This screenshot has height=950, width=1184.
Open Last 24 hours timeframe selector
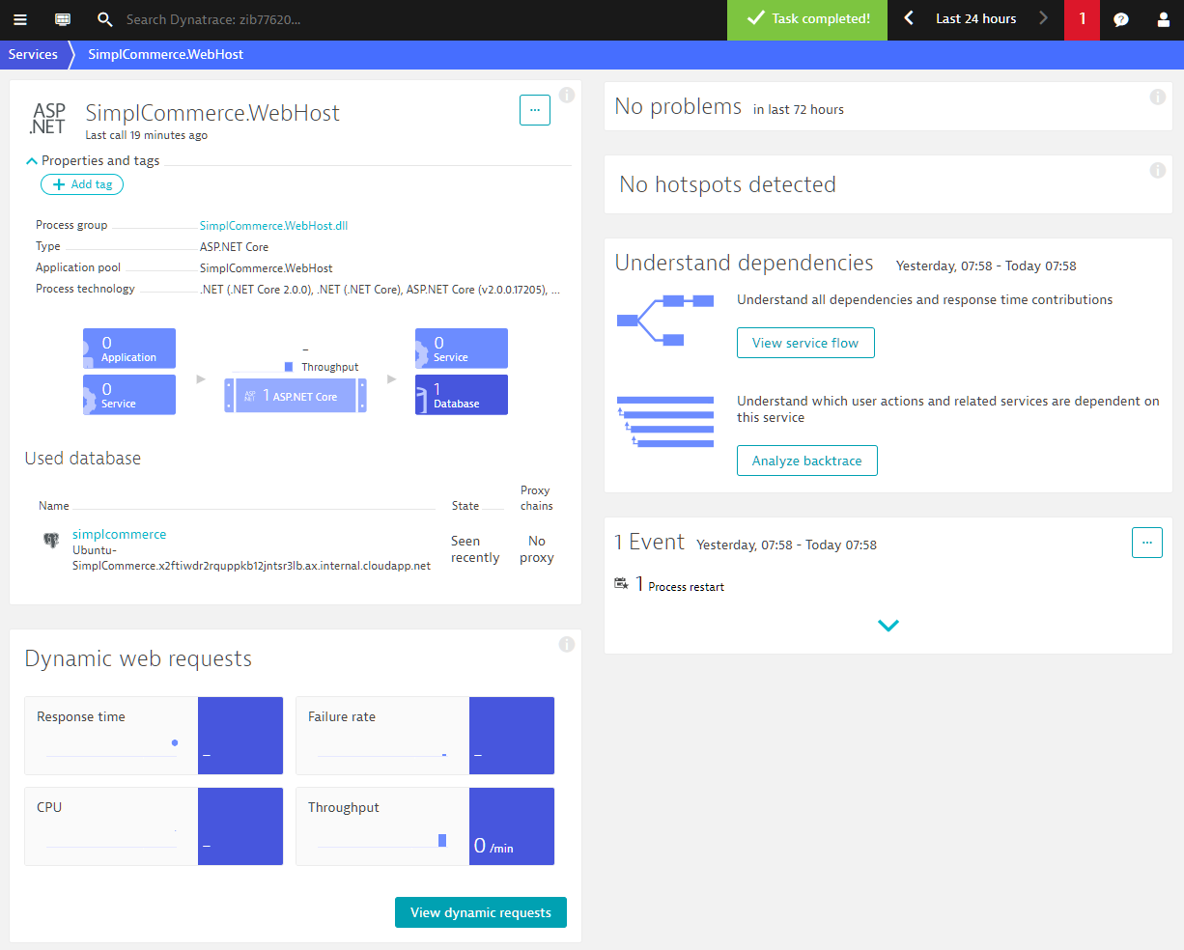tap(975, 19)
